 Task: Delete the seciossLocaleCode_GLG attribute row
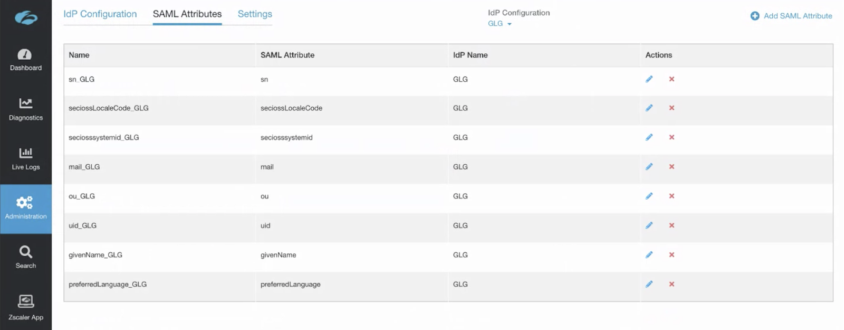(x=672, y=108)
